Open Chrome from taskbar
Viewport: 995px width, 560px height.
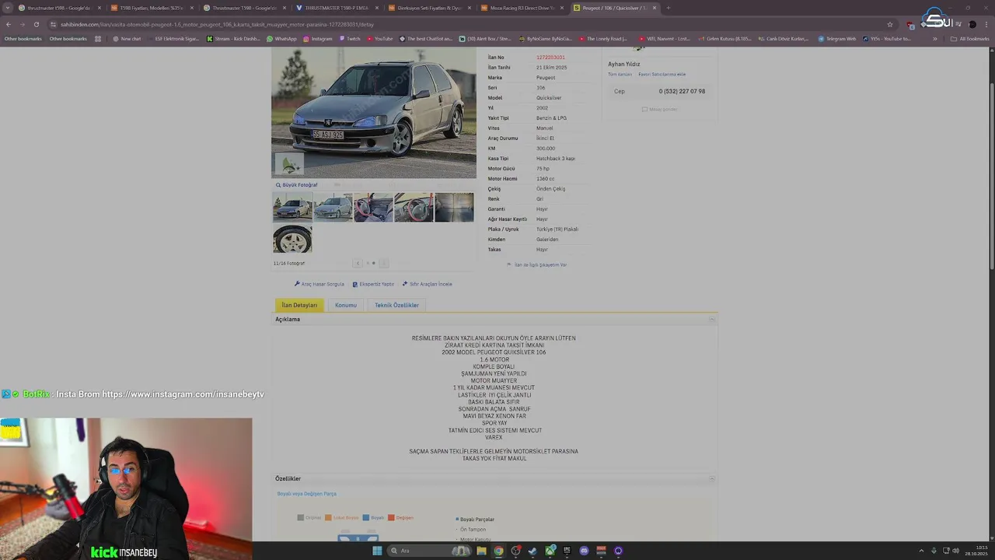[498, 551]
